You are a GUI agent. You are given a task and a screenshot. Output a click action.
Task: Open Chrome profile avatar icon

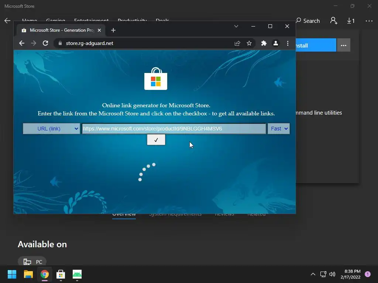point(275,43)
